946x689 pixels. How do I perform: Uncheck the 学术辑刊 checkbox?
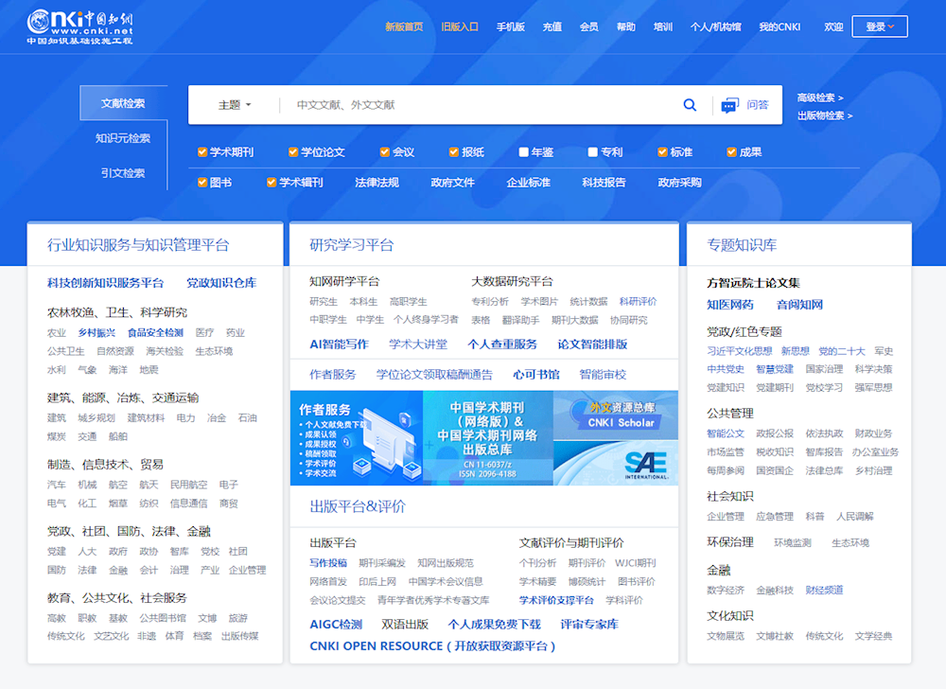(x=272, y=183)
